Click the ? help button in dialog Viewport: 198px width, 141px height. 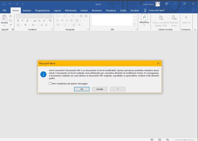coord(118,89)
